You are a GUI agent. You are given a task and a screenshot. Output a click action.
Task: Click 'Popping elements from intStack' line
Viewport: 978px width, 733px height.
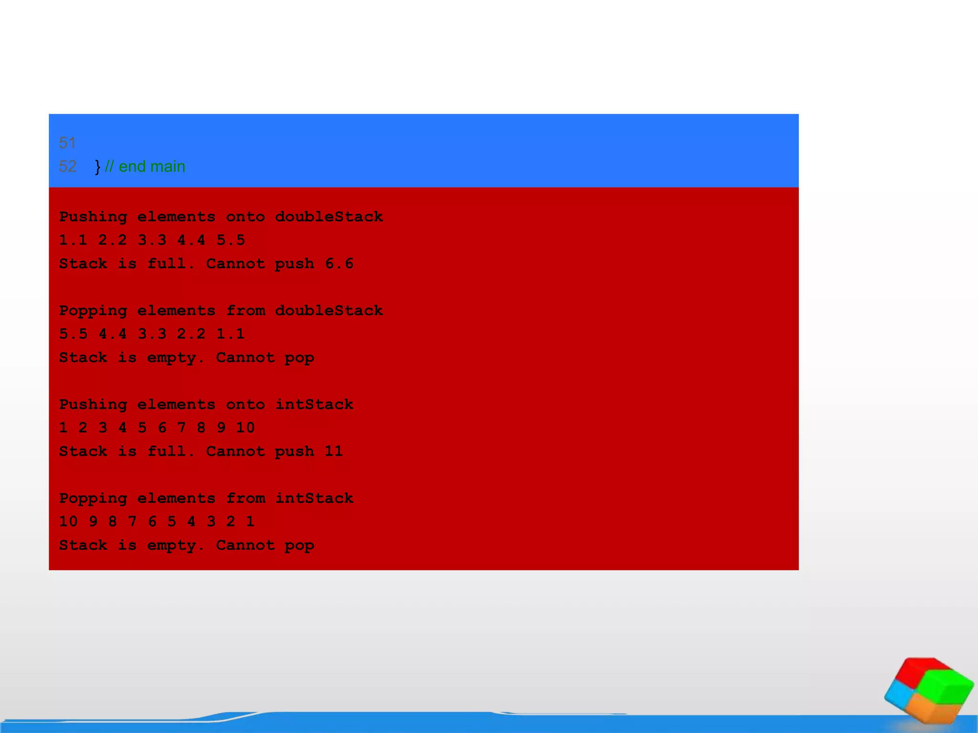pos(206,499)
